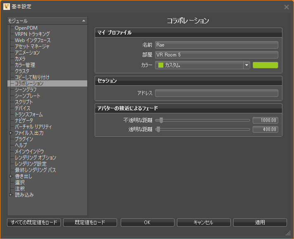Select ファイル入出力 module
This screenshot has height=239, width=294.
(x=29, y=133)
